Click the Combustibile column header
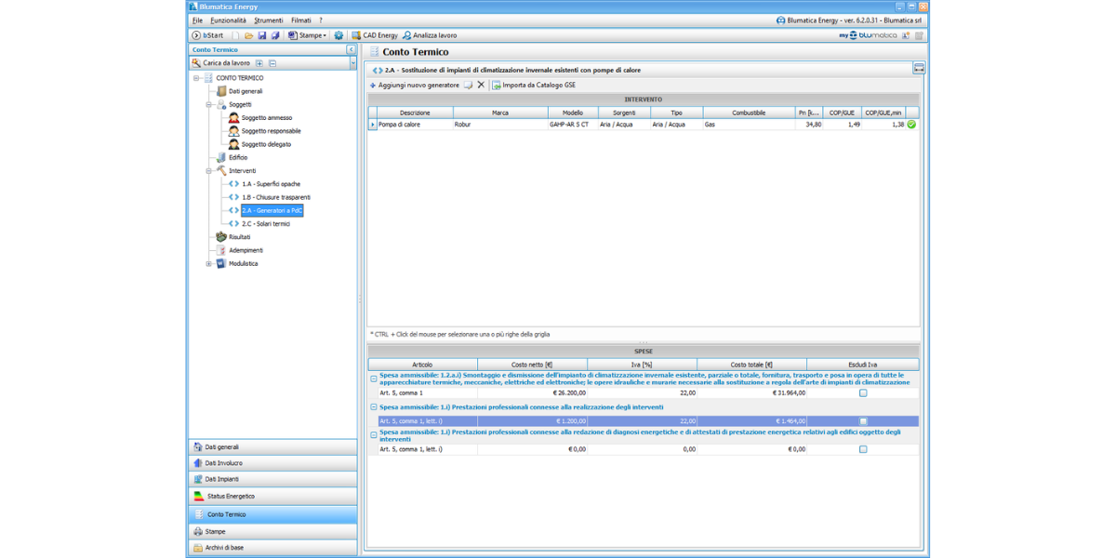1116x558 pixels. click(749, 113)
